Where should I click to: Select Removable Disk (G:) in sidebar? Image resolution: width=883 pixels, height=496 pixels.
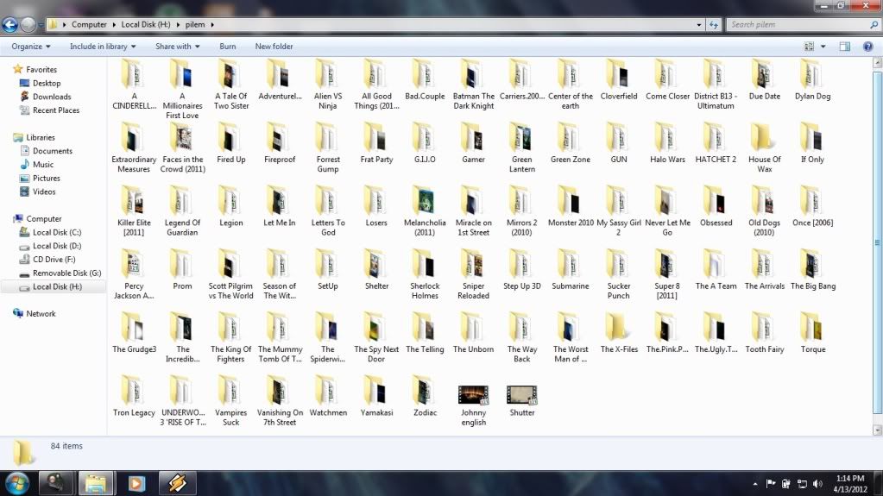pyautogui.click(x=66, y=273)
